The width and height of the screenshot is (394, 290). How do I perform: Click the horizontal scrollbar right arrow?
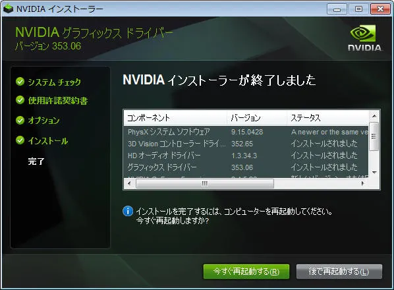362,183
